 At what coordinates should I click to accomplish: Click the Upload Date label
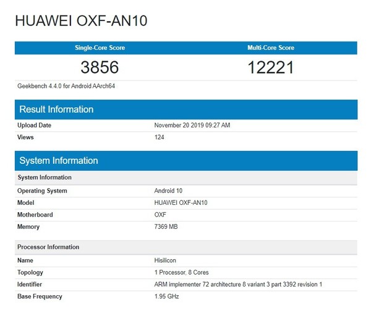pyautogui.click(x=34, y=125)
